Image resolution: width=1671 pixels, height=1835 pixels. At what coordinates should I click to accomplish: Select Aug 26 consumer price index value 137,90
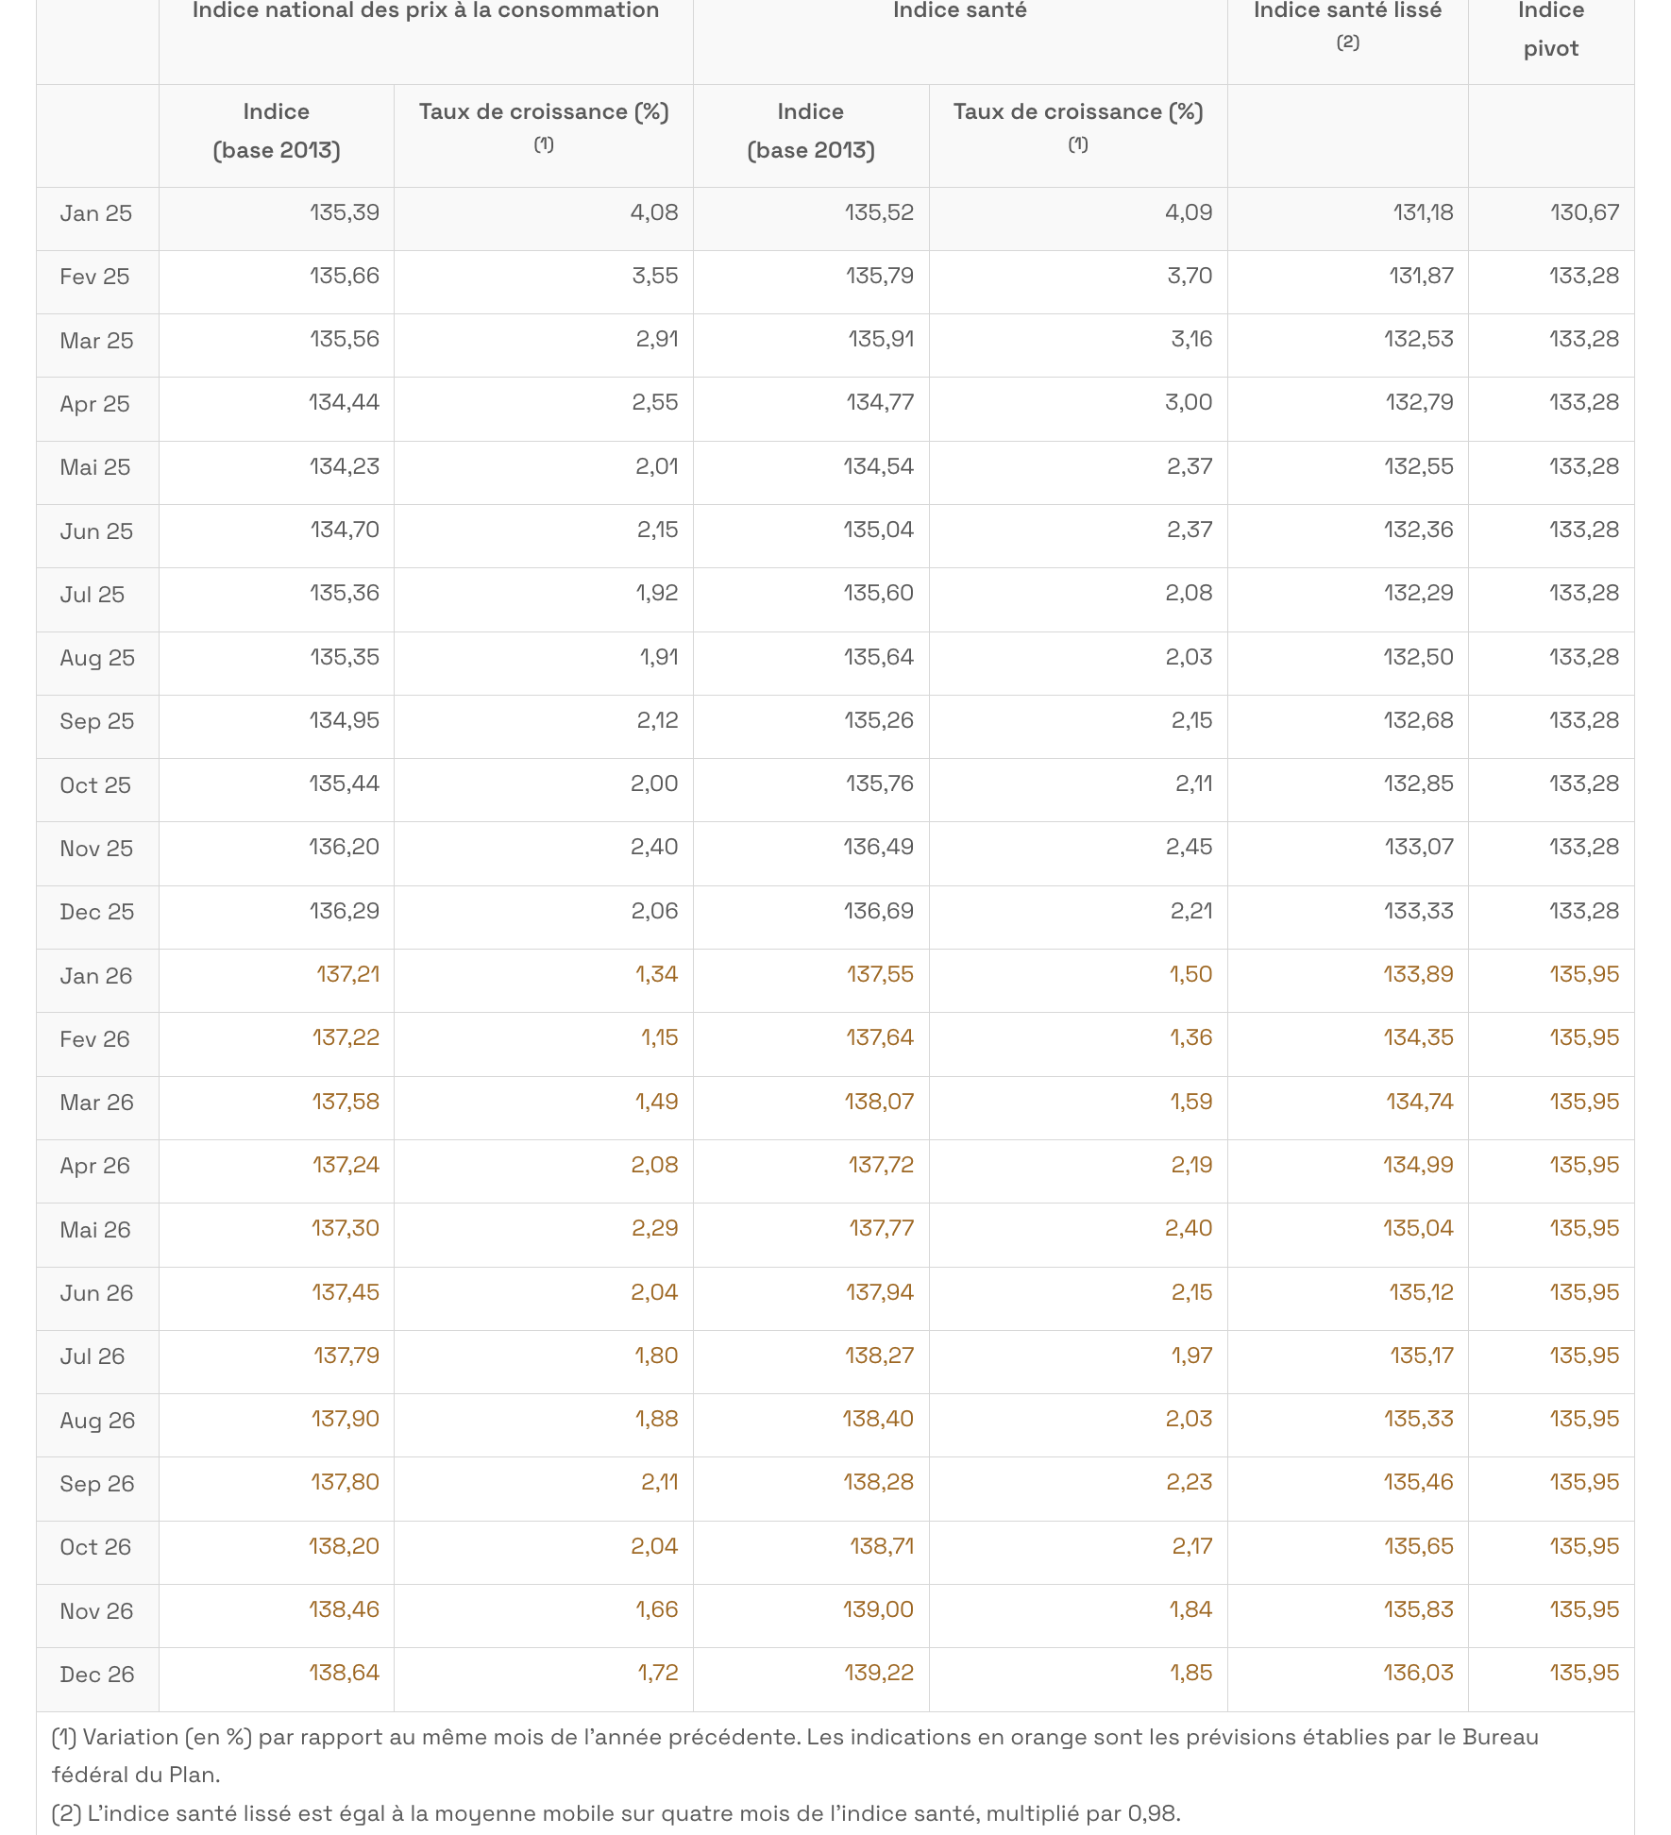coord(346,1419)
